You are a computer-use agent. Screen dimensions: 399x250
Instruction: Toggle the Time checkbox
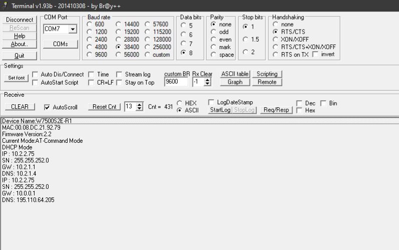pos(91,74)
